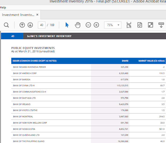The image size is (166, 143).
Task: Go to previous page with up arrow
Action: coord(22,25)
